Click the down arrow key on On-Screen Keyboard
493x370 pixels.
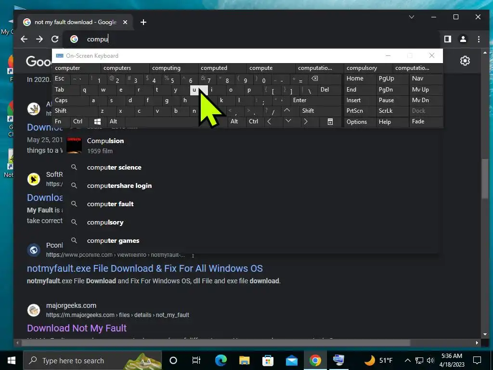pyautogui.click(x=288, y=121)
